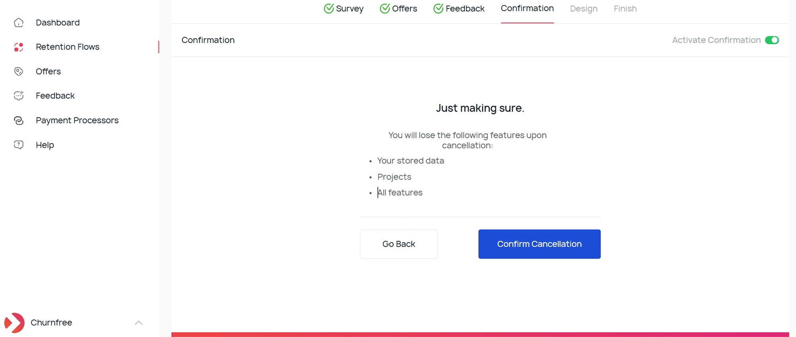This screenshot has width=796, height=337.
Task: Open the Design step tab
Action: (x=583, y=8)
